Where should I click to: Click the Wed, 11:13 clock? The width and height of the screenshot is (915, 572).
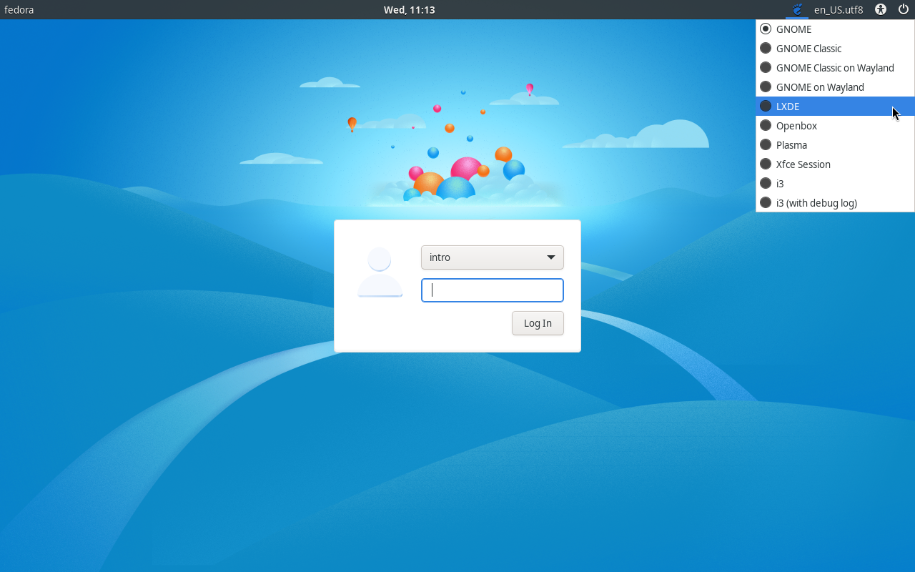[x=409, y=10]
